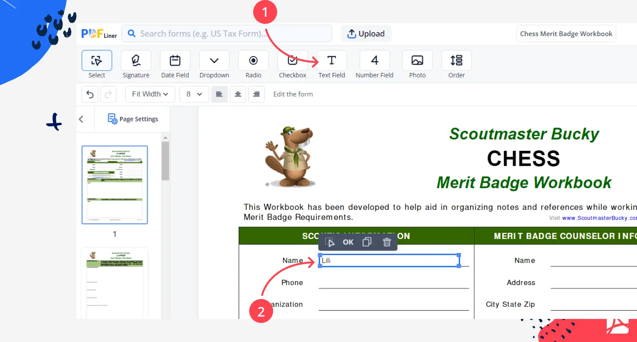Click the 'Edit the form' text
Image resolution: width=637 pixels, height=342 pixels.
pyautogui.click(x=293, y=94)
